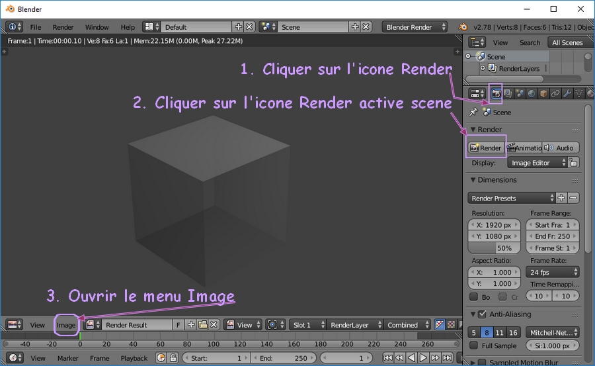This screenshot has height=366, width=595.
Task: Add a new scene with plus icon
Action: pos(355,27)
